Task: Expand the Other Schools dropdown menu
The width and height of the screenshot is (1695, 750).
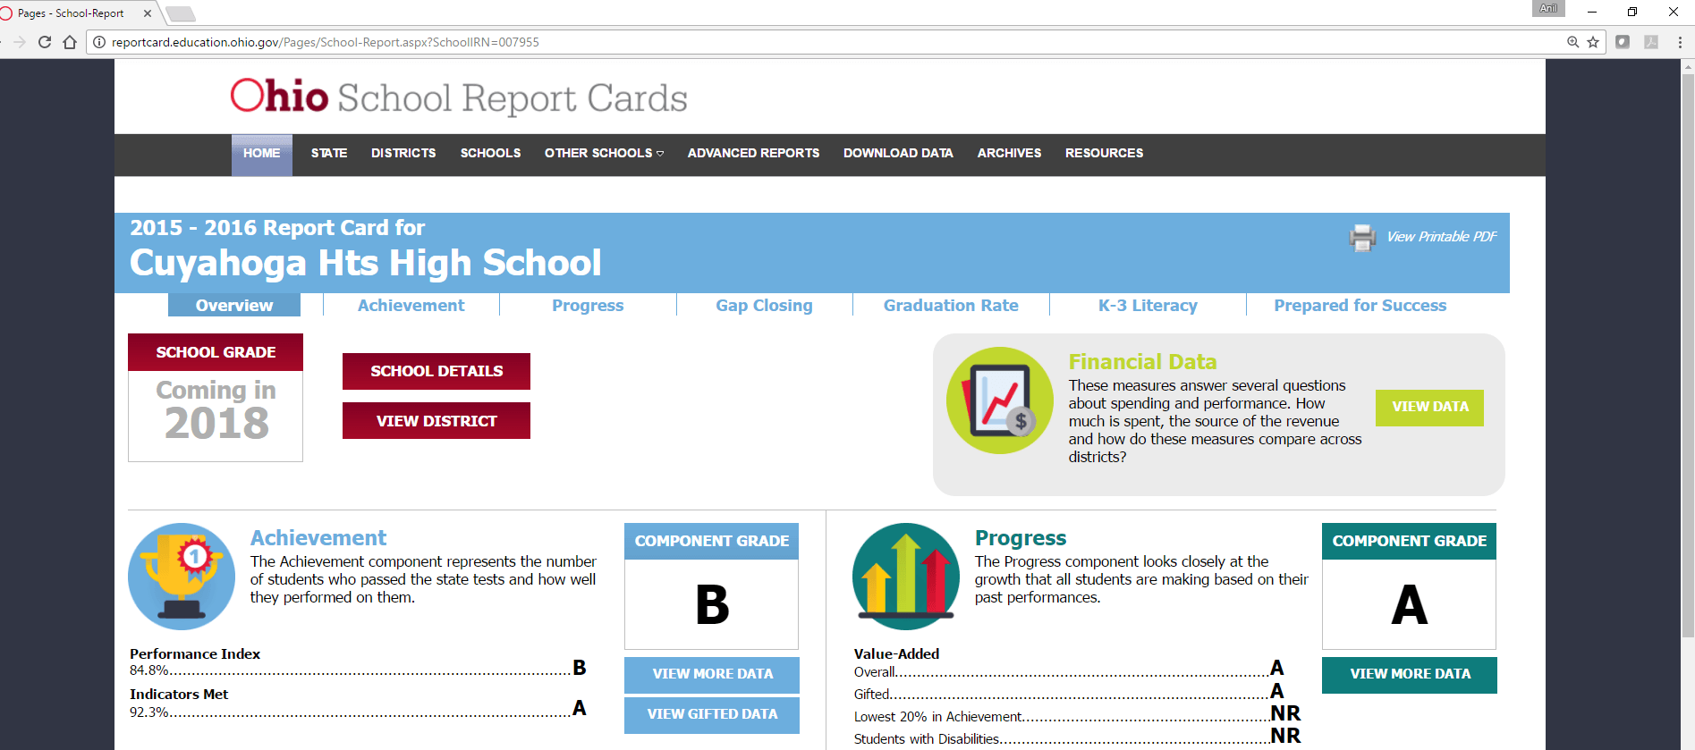Action: pyautogui.click(x=604, y=153)
